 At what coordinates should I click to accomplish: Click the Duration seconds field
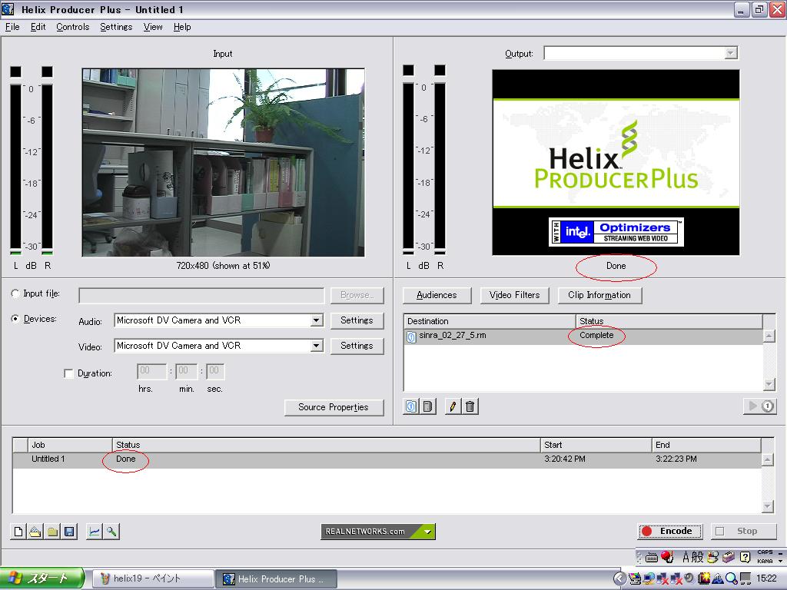coord(215,371)
